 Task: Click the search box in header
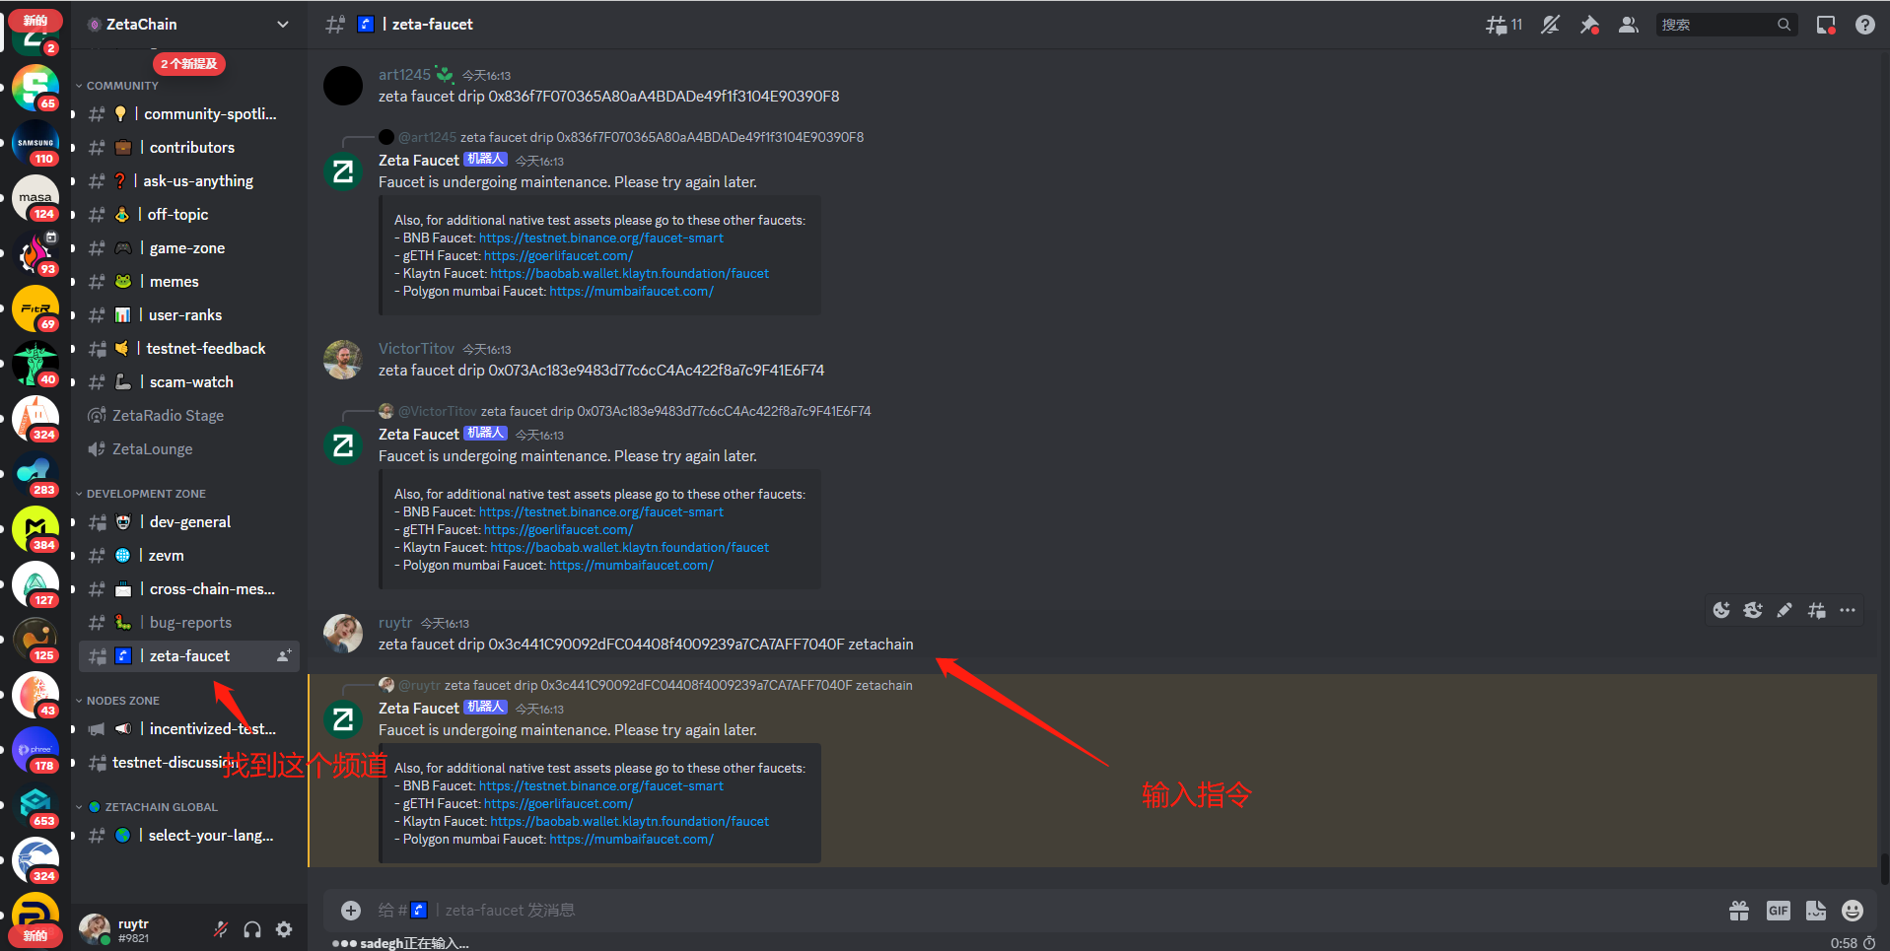coord(1725,25)
